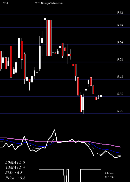Click the 5.74 price level label
The image size is (130, 182).
pos(120,25)
